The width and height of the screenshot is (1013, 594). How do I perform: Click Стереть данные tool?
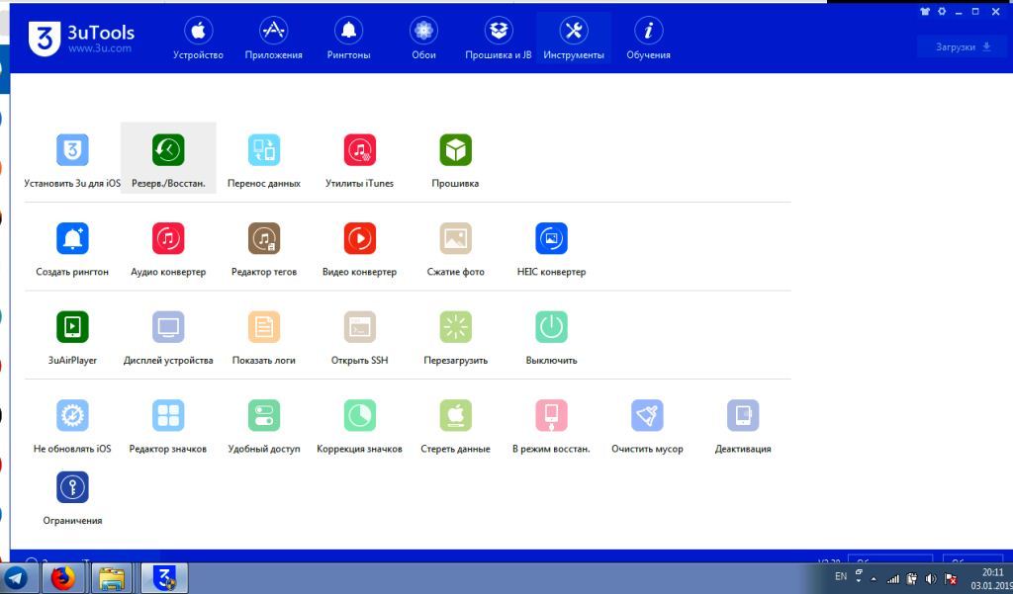455,427
